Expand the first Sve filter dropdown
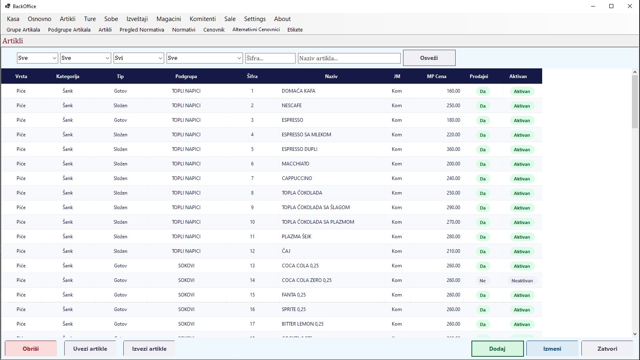Screen dimensions: 640x360 (38, 58)
